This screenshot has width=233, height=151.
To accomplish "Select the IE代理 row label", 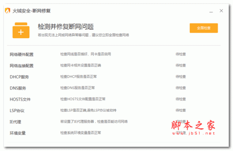I will 15,122.
